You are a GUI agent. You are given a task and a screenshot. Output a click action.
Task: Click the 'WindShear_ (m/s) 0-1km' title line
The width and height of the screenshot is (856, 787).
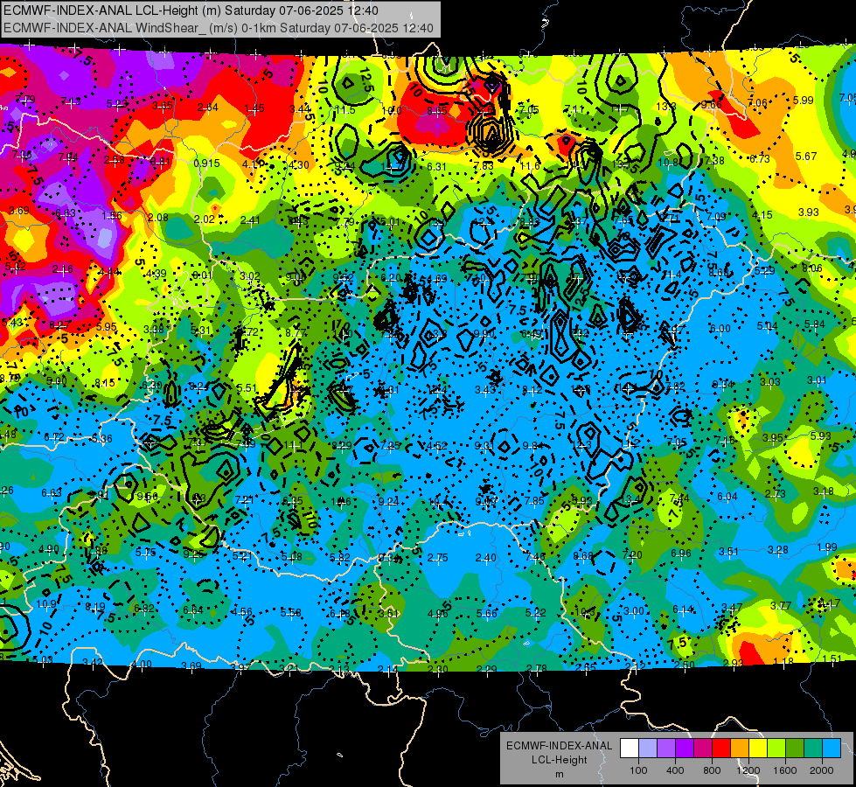219,28
